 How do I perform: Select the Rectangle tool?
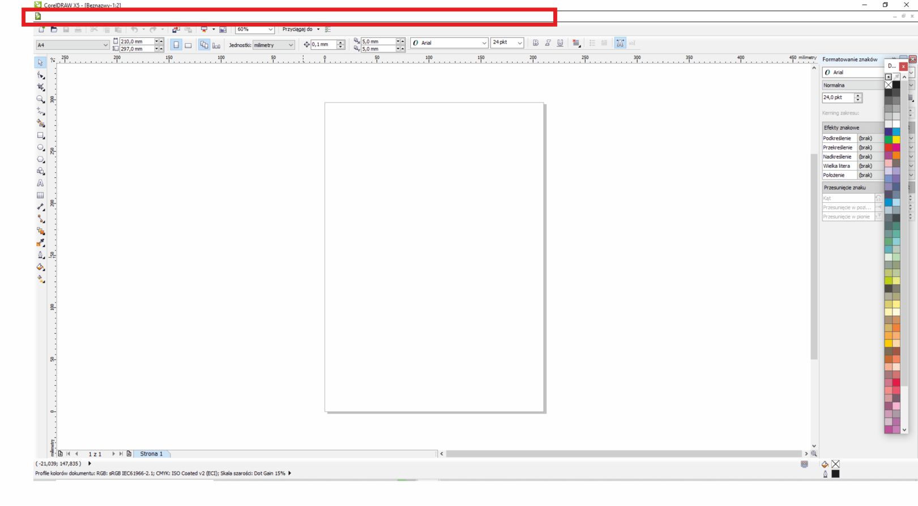click(x=40, y=135)
